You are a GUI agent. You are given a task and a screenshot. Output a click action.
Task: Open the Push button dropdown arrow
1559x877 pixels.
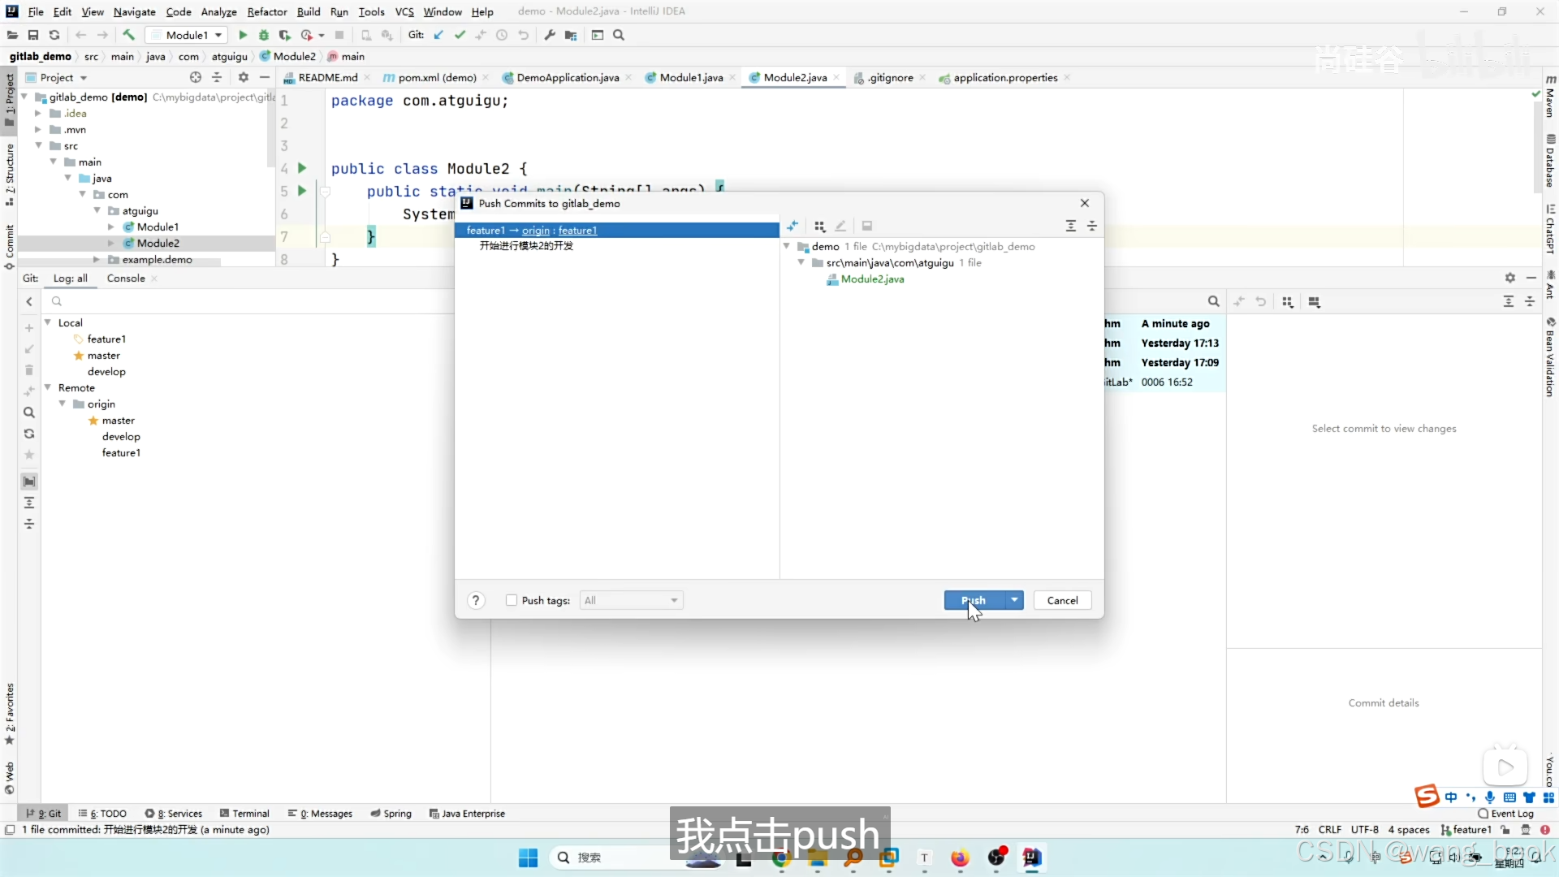(1014, 600)
